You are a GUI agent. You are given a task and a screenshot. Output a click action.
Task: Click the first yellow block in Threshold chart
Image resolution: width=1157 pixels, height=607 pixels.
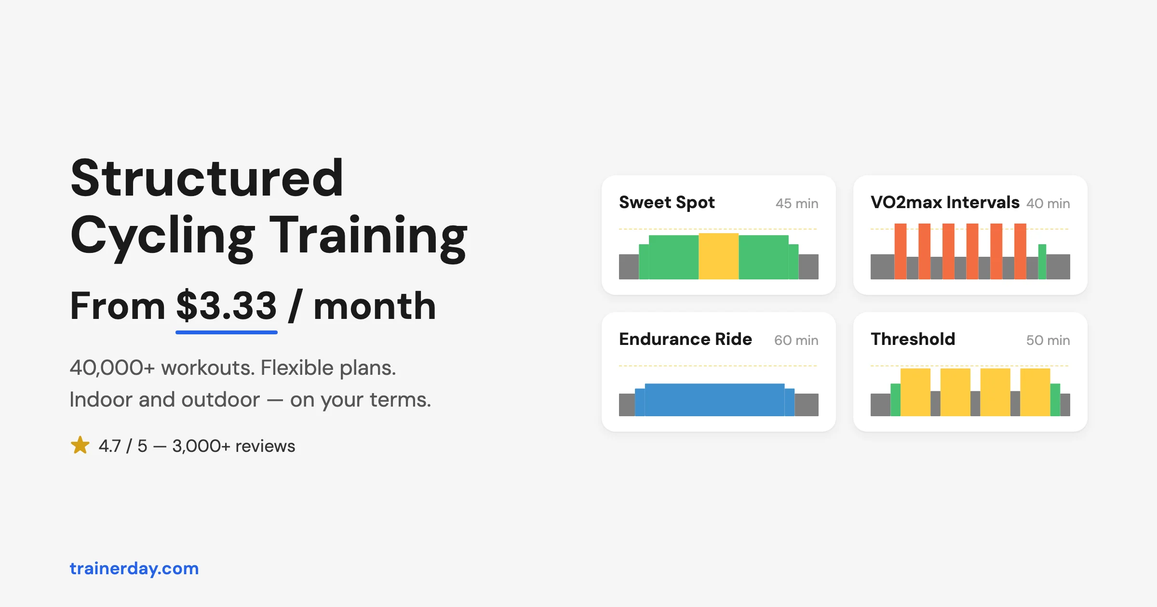(915, 392)
